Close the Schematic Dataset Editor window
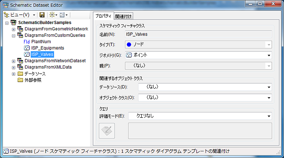This screenshot has height=158, width=284. (x=273, y=4)
